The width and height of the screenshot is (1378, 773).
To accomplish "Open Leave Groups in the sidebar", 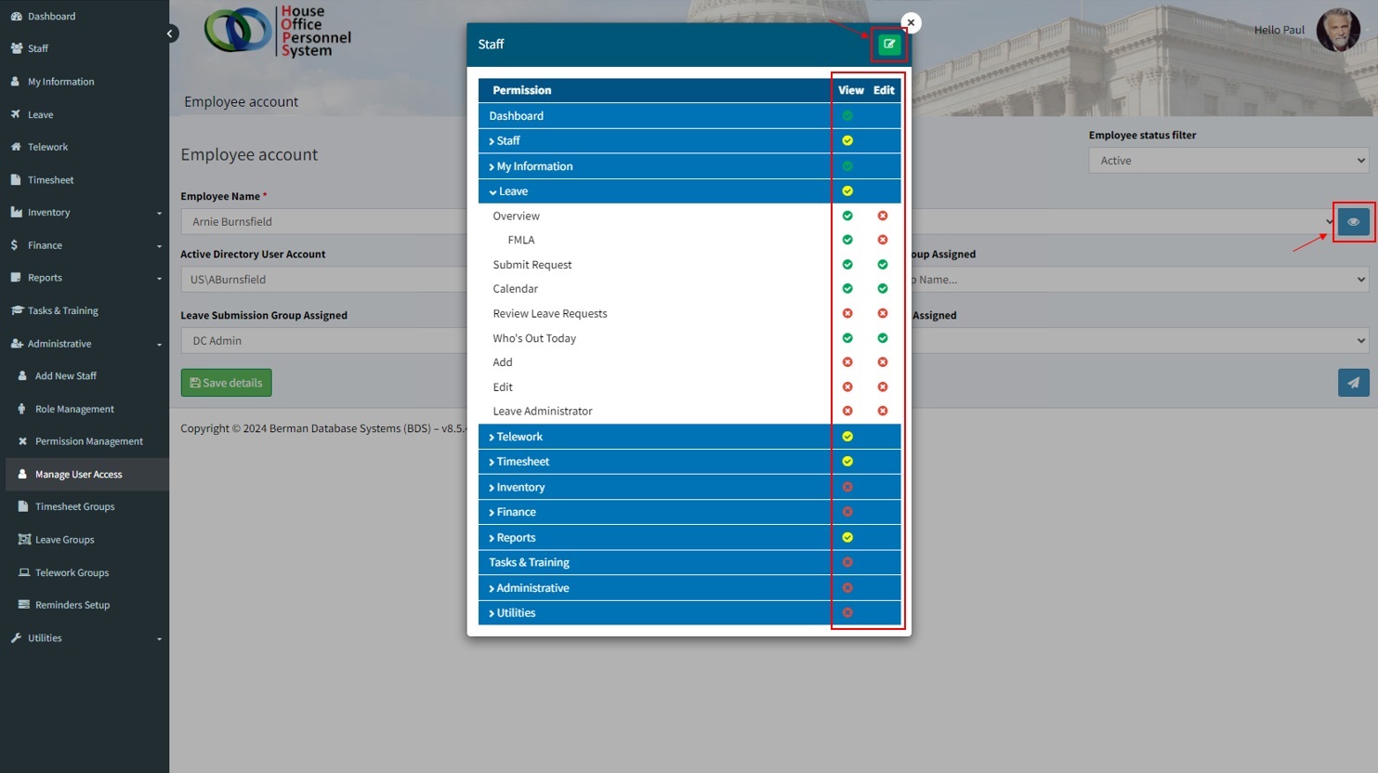I will pyautogui.click(x=64, y=540).
